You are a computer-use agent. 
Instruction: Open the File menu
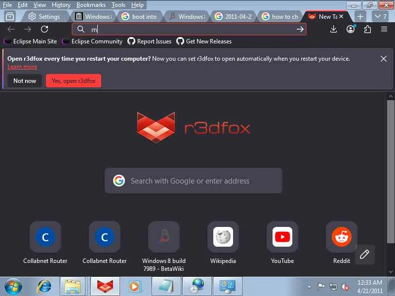click(x=7, y=5)
